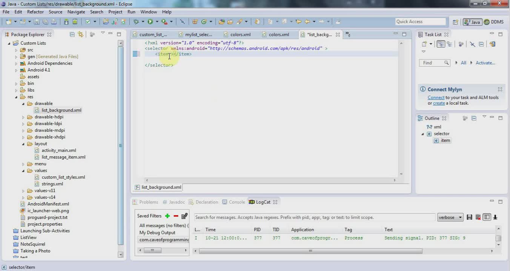Open the DDMS perspective
This screenshot has width=510, height=271.
click(x=494, y=22)
